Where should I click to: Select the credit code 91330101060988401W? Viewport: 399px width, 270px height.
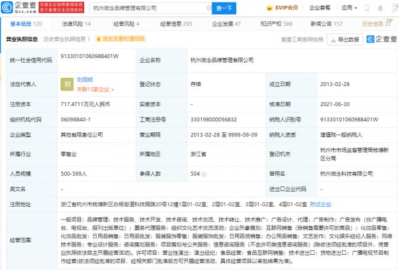(x=89, y=56)
